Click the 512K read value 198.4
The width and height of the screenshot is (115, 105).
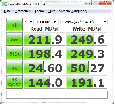(44, 53)
